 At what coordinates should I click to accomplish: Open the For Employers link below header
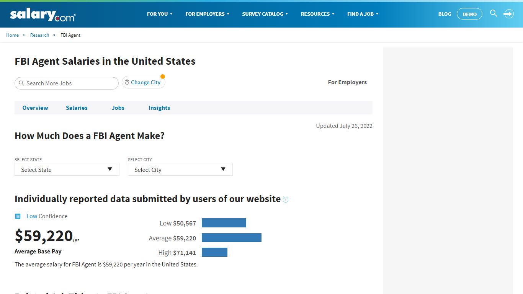(x=347, y=82)
